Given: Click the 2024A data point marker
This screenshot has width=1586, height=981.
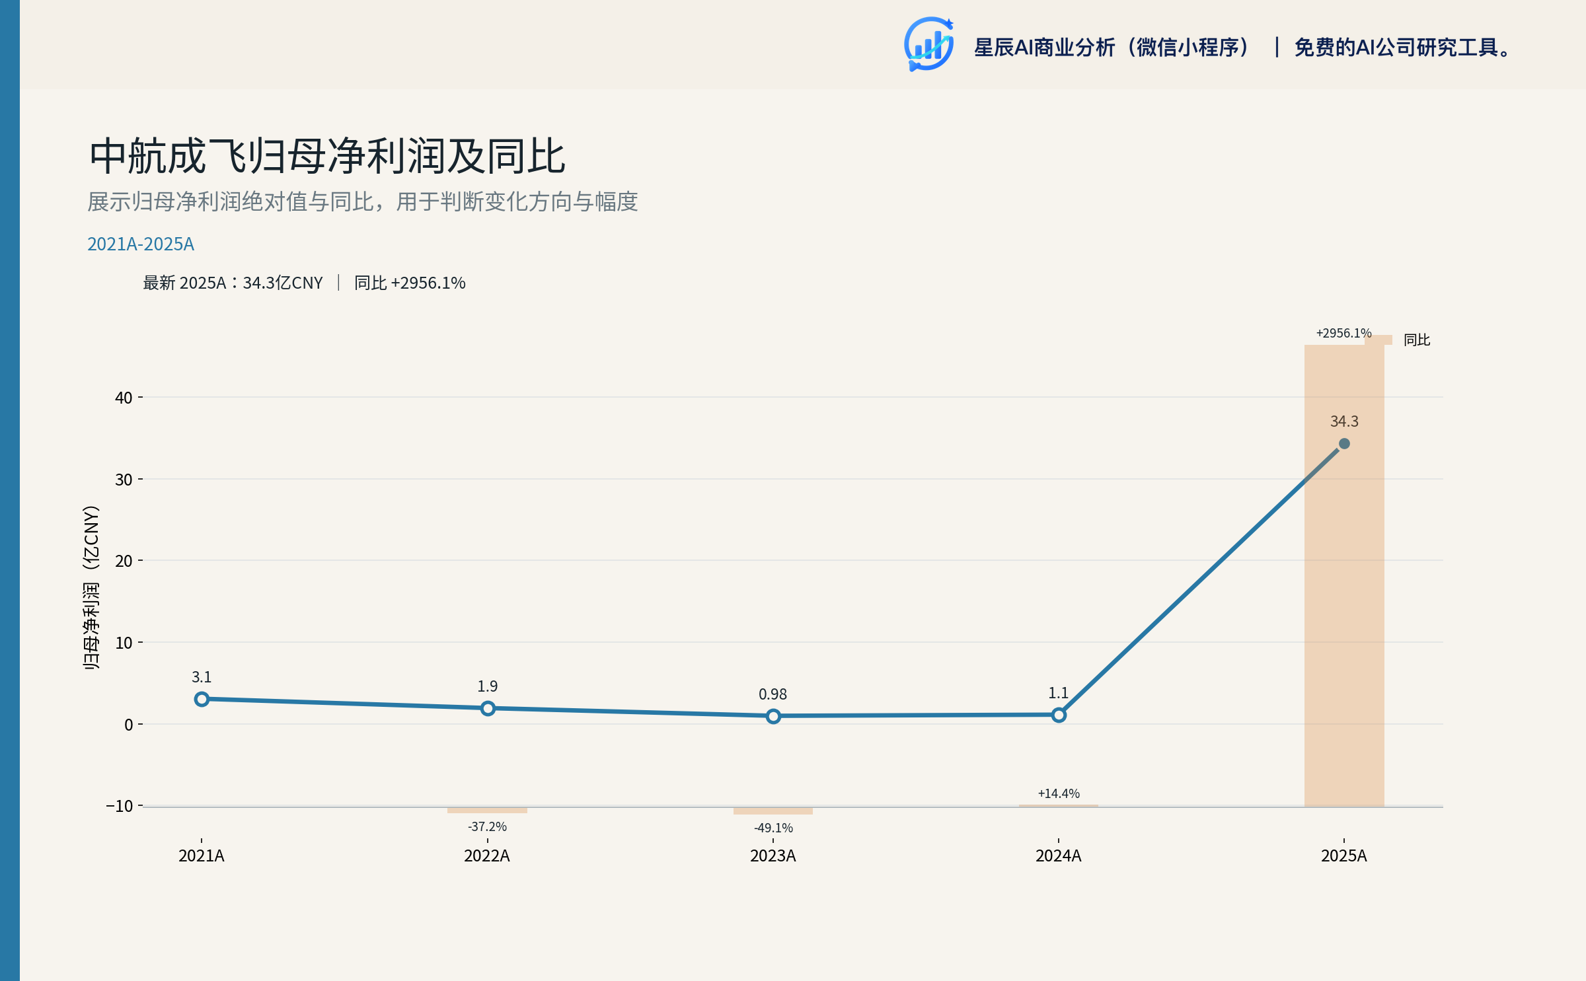Looking at the screenshot, I should [1059, 715].
